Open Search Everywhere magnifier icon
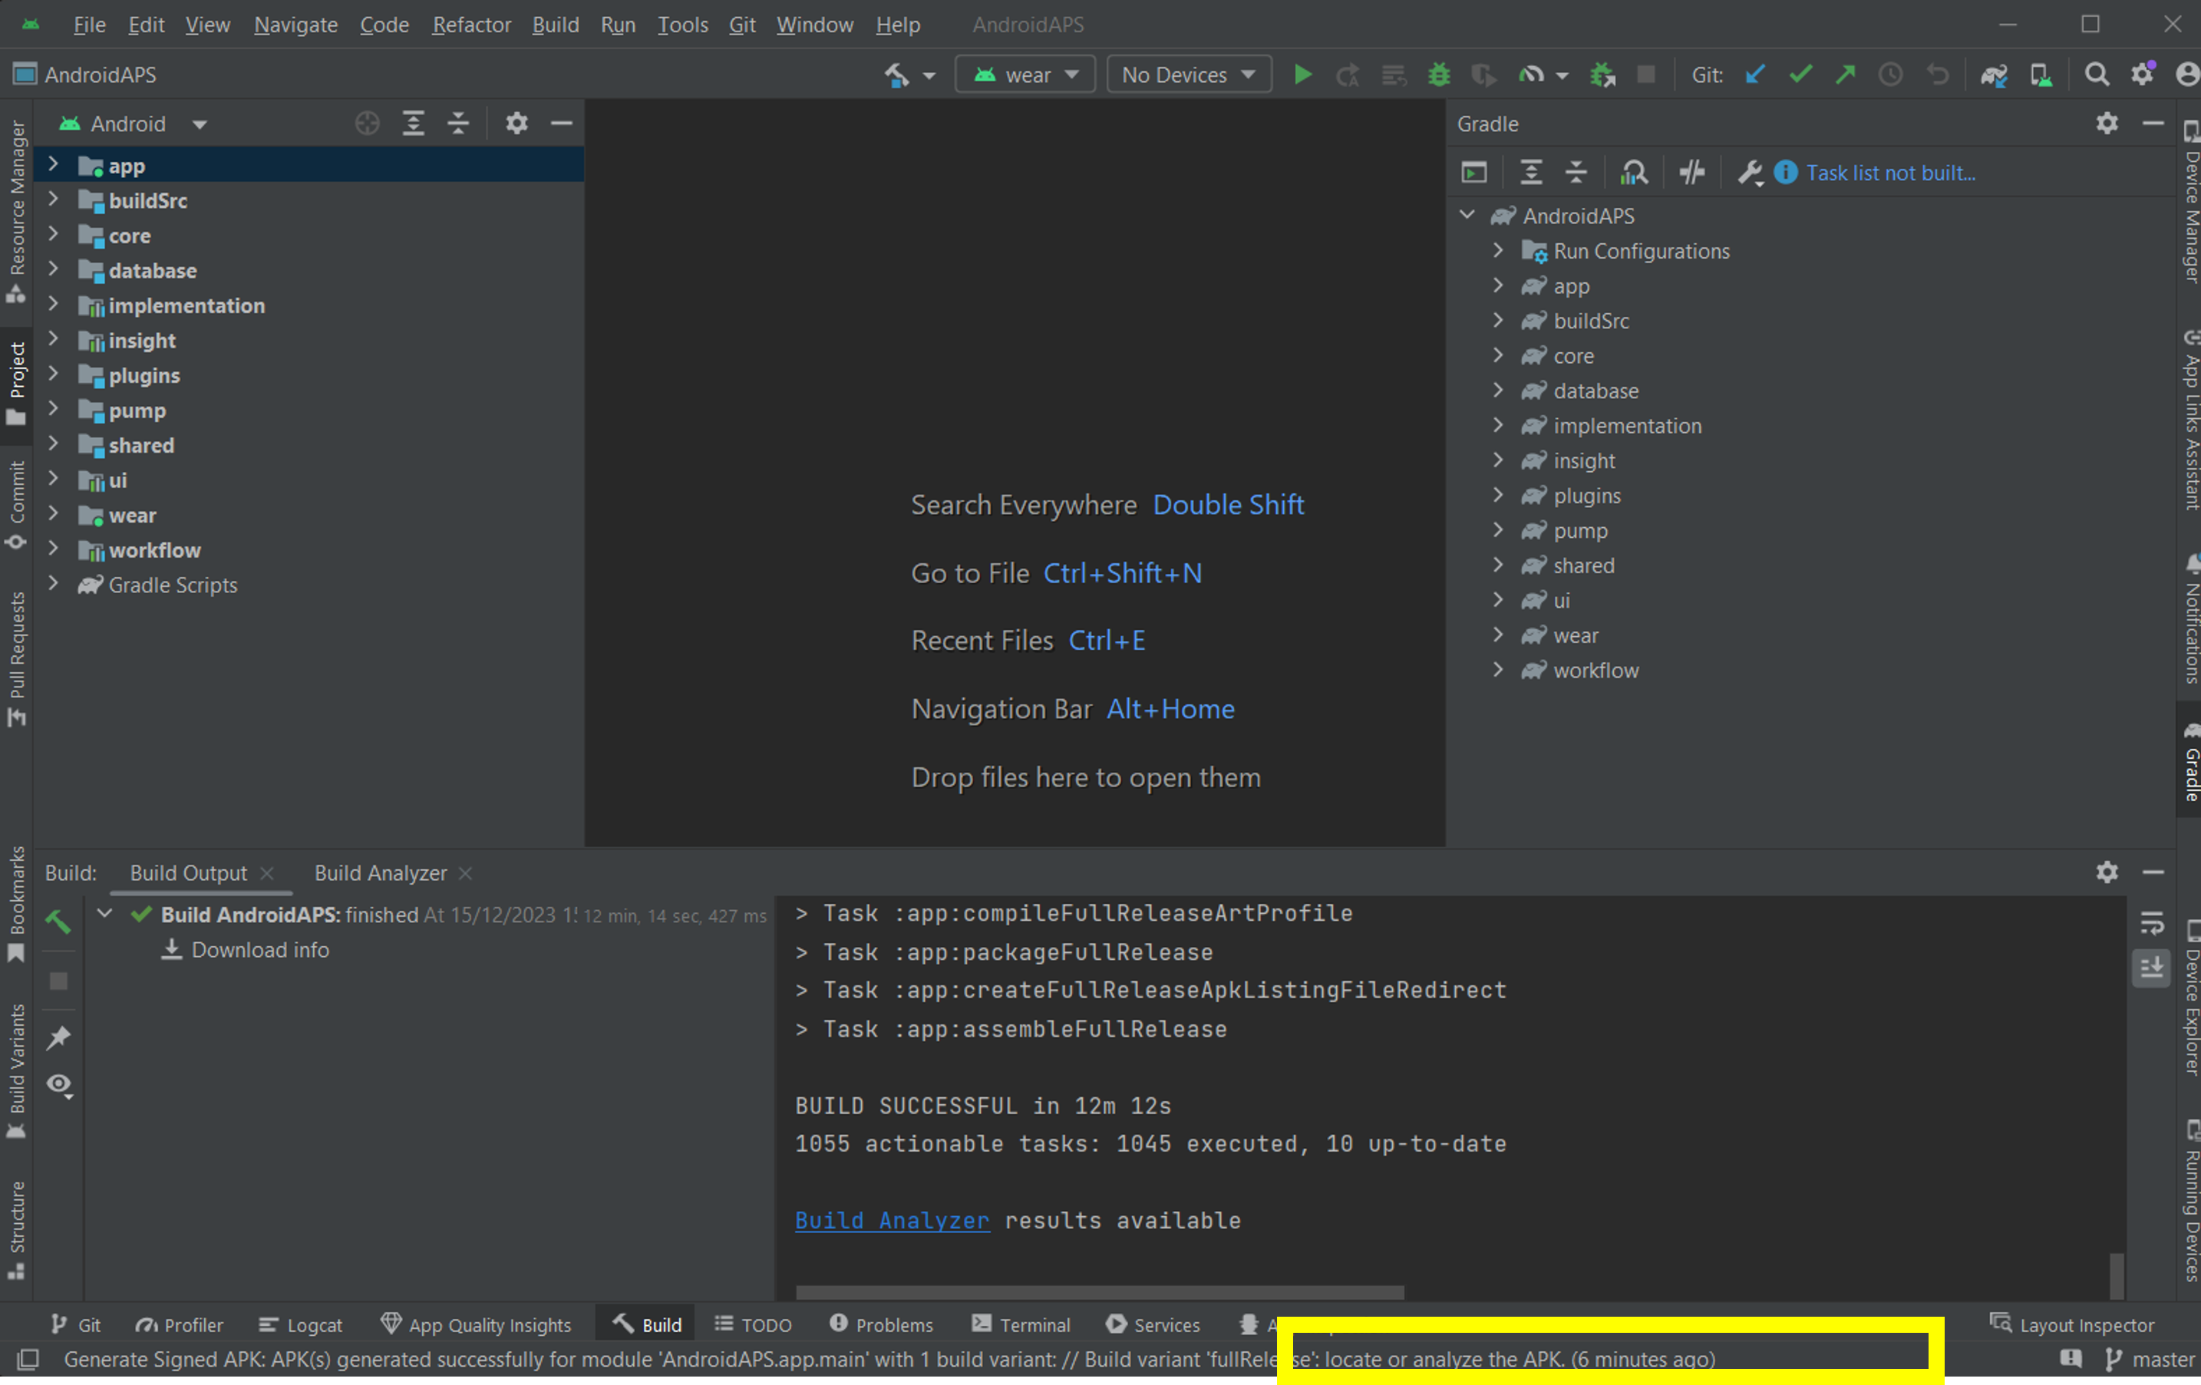Screen dimensions: 2201x1385 coord(2097,75)
